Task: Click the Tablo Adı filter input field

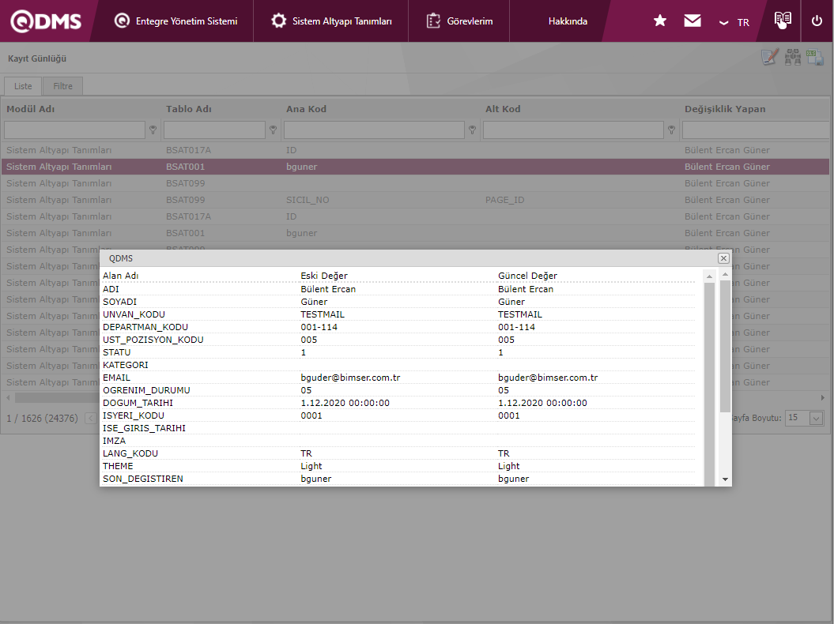Action: [x=214, y=130]
